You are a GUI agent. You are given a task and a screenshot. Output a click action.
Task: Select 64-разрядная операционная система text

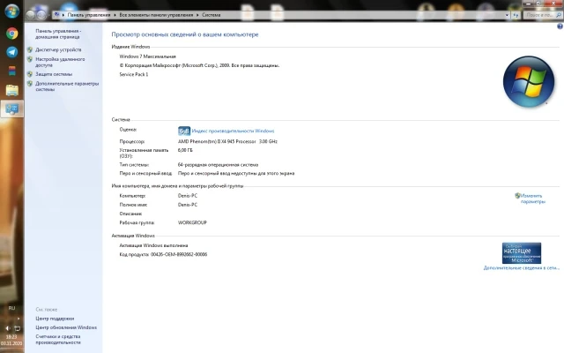(x=218, y=165)
